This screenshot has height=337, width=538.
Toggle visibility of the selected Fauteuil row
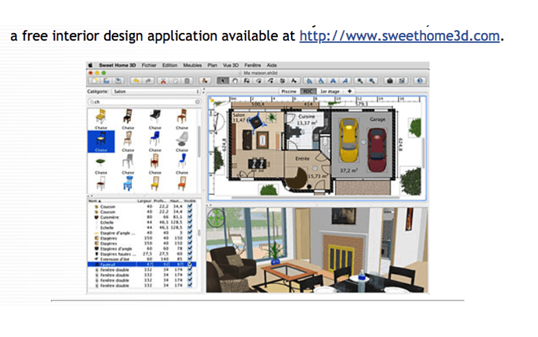[x=189, y=264]
